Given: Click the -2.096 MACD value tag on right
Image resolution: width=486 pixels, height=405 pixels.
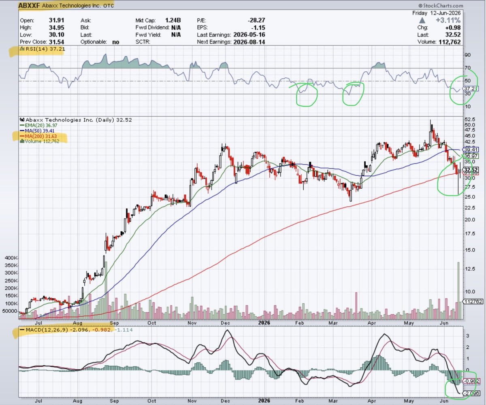Looking at the screenshot, I should pyautogui.click(x=472, y=393).
